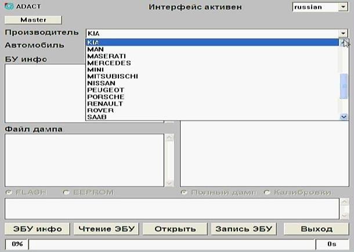Image resolution: width=354 pixels, height=252 pixels.
Task: Click the bottom log text field
Action: point(172,209)
